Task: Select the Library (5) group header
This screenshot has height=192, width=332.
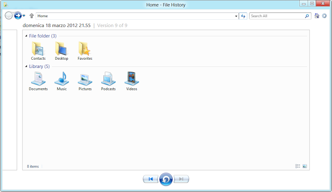Action: (x=39, y=66)
